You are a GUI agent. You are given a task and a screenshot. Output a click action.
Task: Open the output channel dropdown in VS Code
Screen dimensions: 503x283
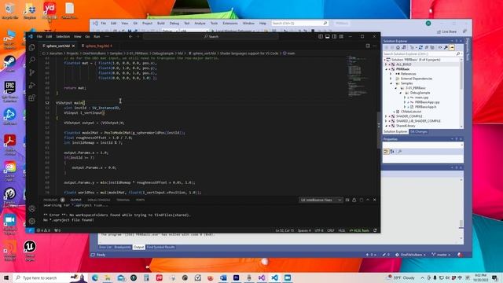(321, 200)
